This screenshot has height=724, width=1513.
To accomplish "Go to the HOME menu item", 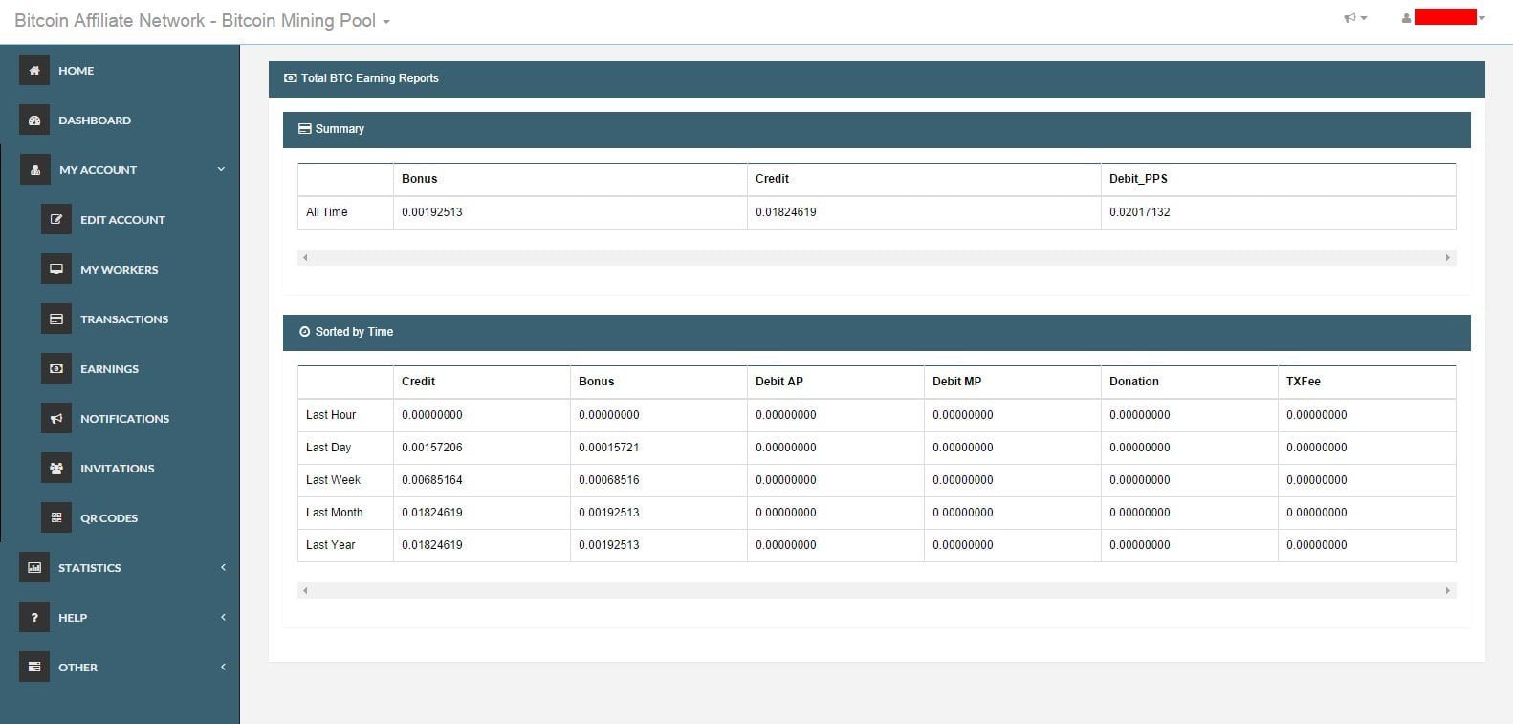I will tap(76, 71).
